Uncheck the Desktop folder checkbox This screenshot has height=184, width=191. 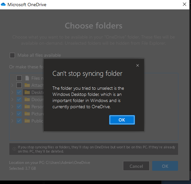pyautogui.click(x=19, y=92)
